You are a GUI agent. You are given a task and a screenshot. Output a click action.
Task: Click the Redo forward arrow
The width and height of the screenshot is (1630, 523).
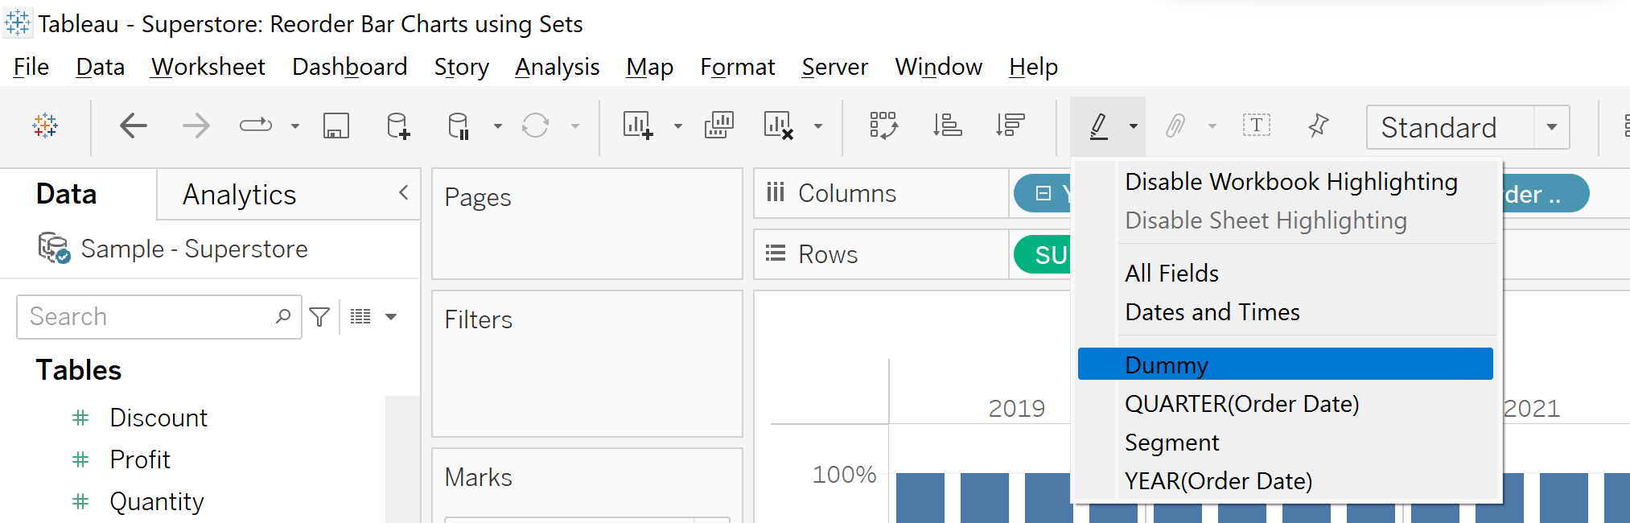pos(196,126)
